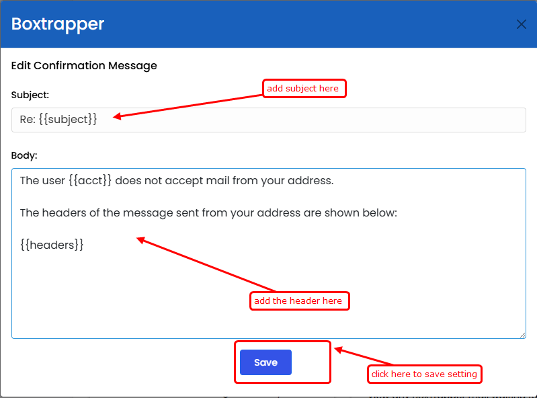Click the {{acct}} placeholder in the body text
537x398 pixels.
pos(90,180)
